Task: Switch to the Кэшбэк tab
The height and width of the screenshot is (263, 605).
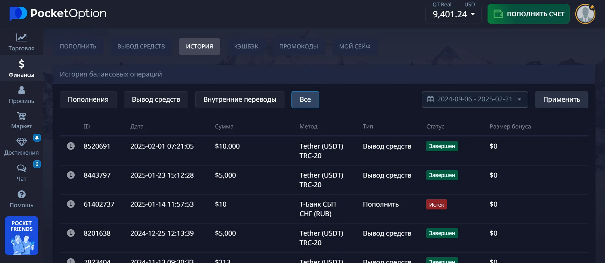Action: [246, 47]
